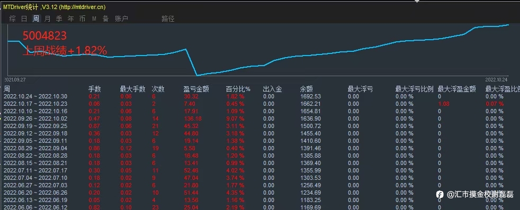The width and height of the screenshot is (520, 210).
Task: Click balance value 1500.72
Action: (310, 126)
